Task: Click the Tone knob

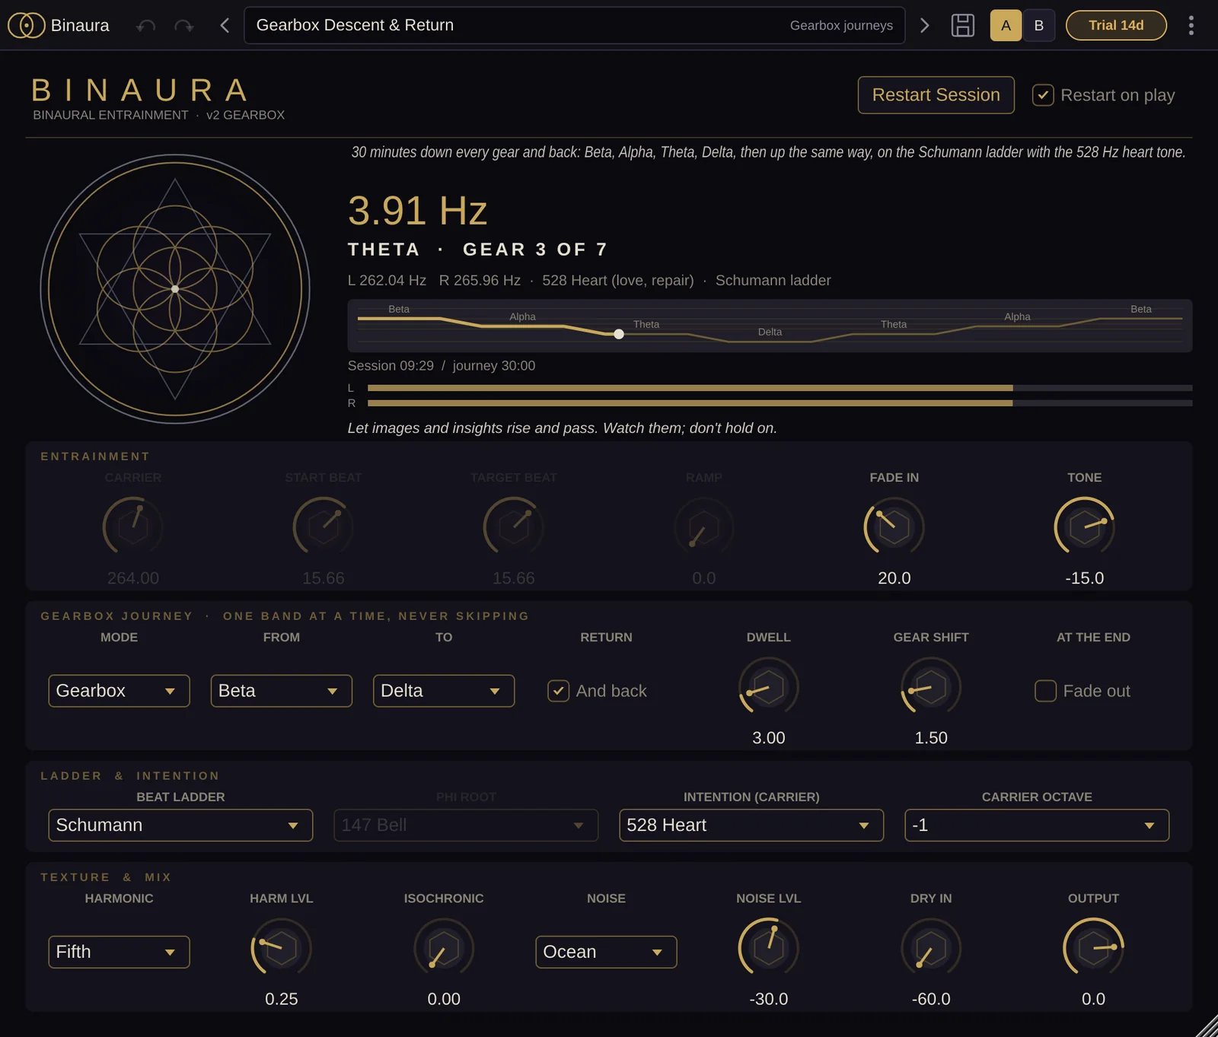Action: click(x=1085, y=526)
